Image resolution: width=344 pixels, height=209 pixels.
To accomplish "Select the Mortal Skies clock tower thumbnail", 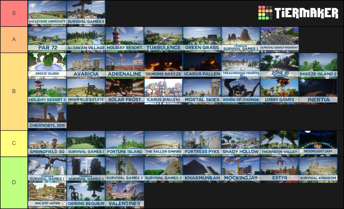I will point(202,91).
